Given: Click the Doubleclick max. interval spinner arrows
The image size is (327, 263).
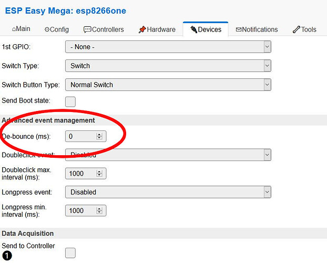Looking at the screenshot, I should click(x=99, y=173).
